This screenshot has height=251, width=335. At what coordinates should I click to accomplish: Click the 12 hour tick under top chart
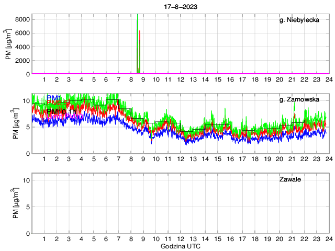point(180,79)
